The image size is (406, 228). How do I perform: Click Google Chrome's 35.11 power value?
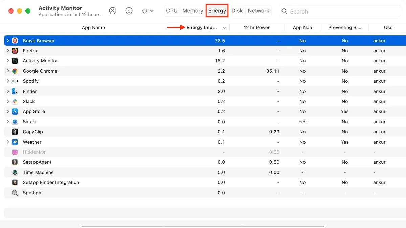pos(273,71)
